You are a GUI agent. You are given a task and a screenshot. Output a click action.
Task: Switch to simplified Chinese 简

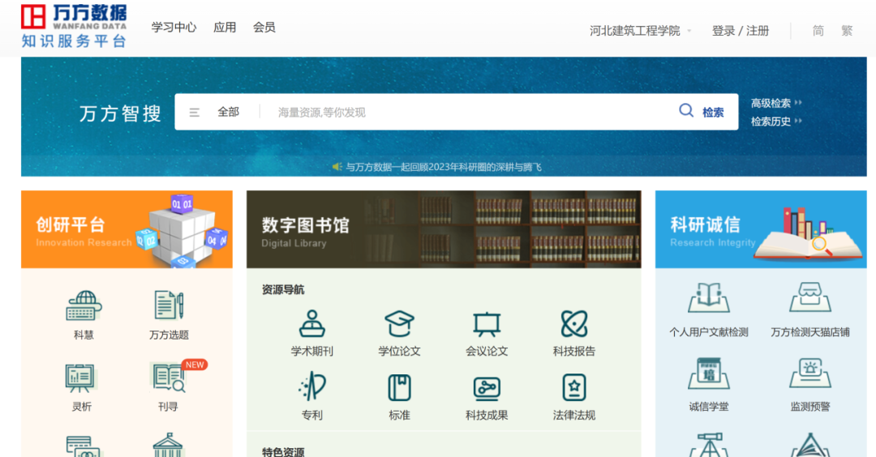[818, 31]
